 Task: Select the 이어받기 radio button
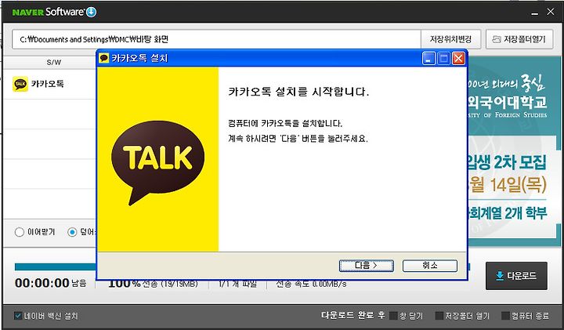(x=20, y=232)
